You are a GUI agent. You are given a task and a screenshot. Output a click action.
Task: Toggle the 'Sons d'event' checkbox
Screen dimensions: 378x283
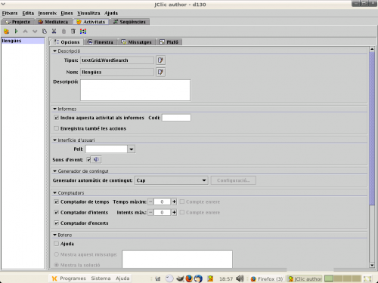tap(88, 160)
